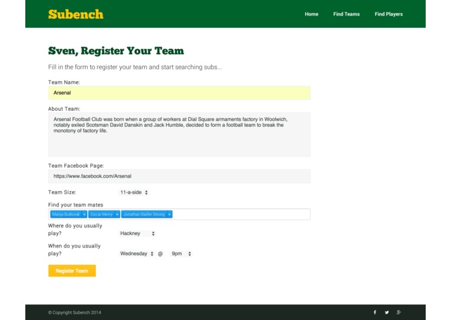Remove Oscar Merry tag with its x
This screenshot has width=451, height=320.
(x=117, y=214)
